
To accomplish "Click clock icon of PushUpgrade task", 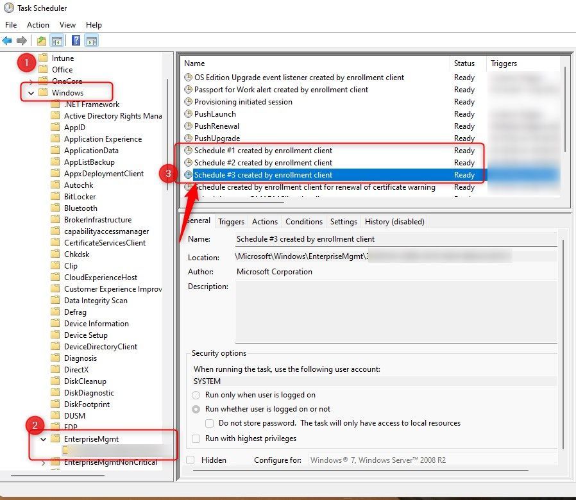I will pos(188,138).
